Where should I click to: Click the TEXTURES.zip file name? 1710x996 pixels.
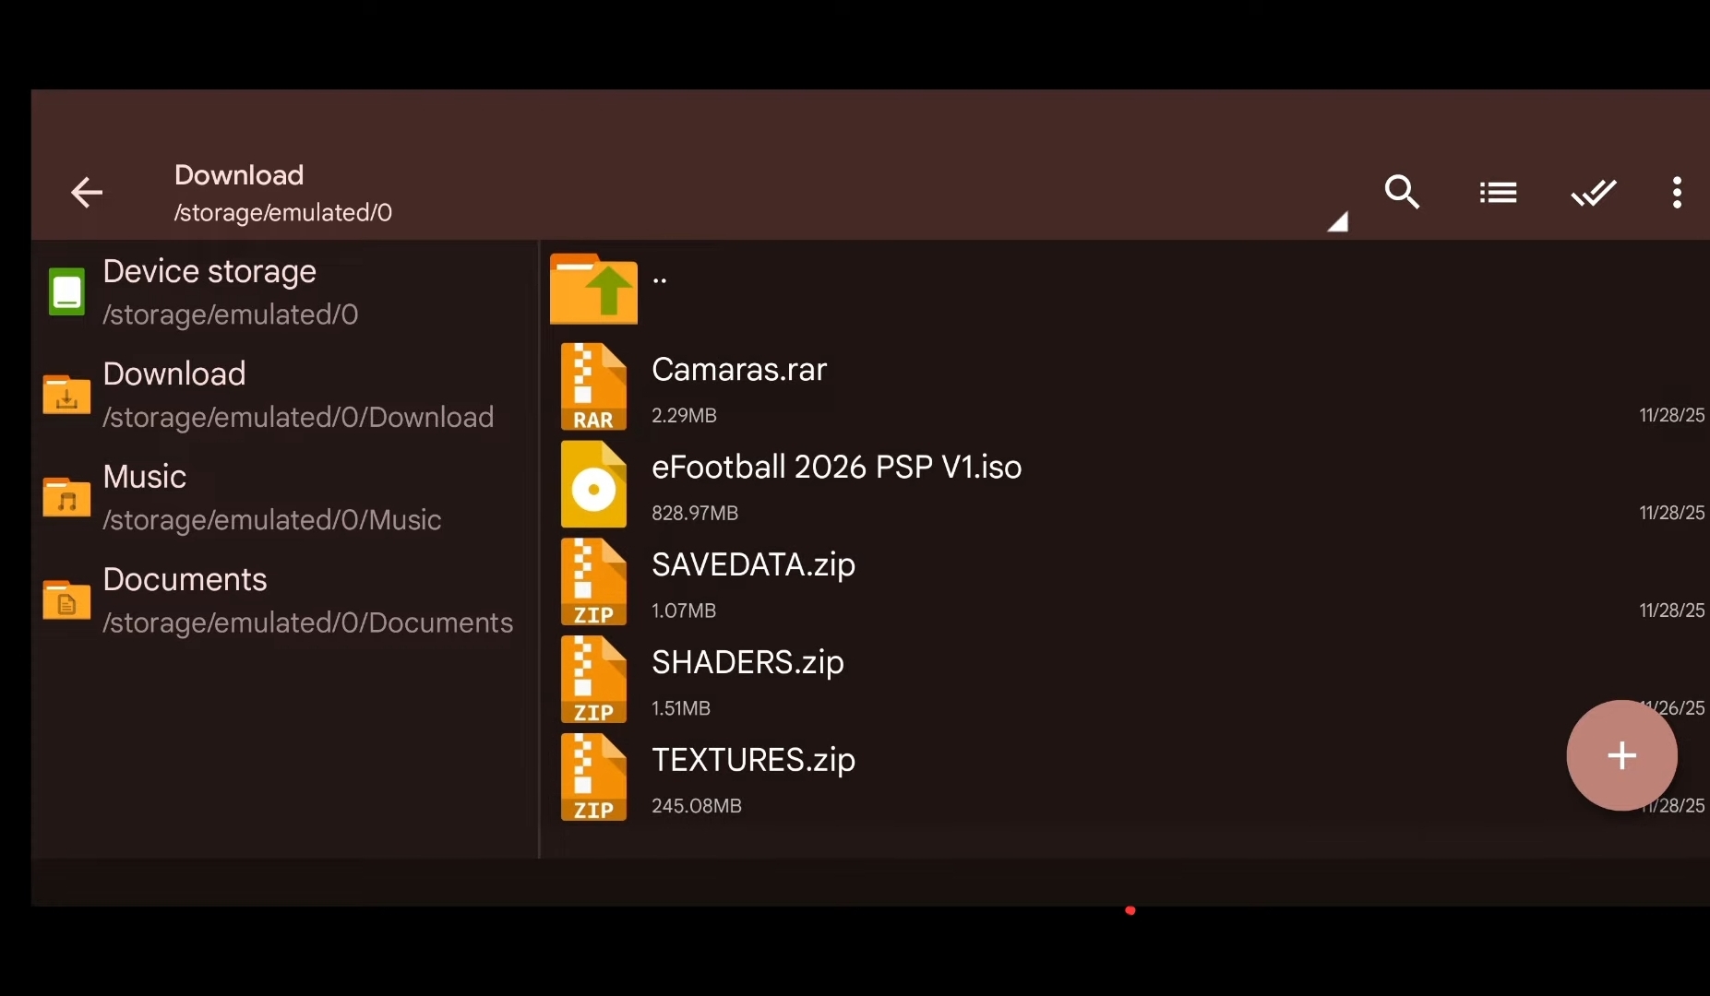coord(753,760)
